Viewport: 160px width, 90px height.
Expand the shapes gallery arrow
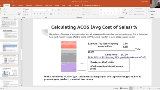121,11
